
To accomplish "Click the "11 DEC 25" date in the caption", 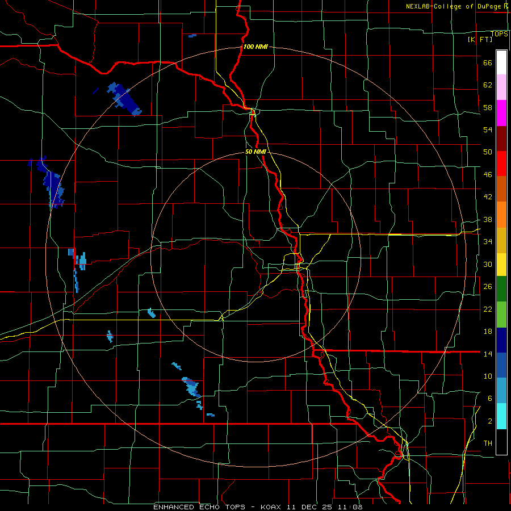I will pos(309,507).
